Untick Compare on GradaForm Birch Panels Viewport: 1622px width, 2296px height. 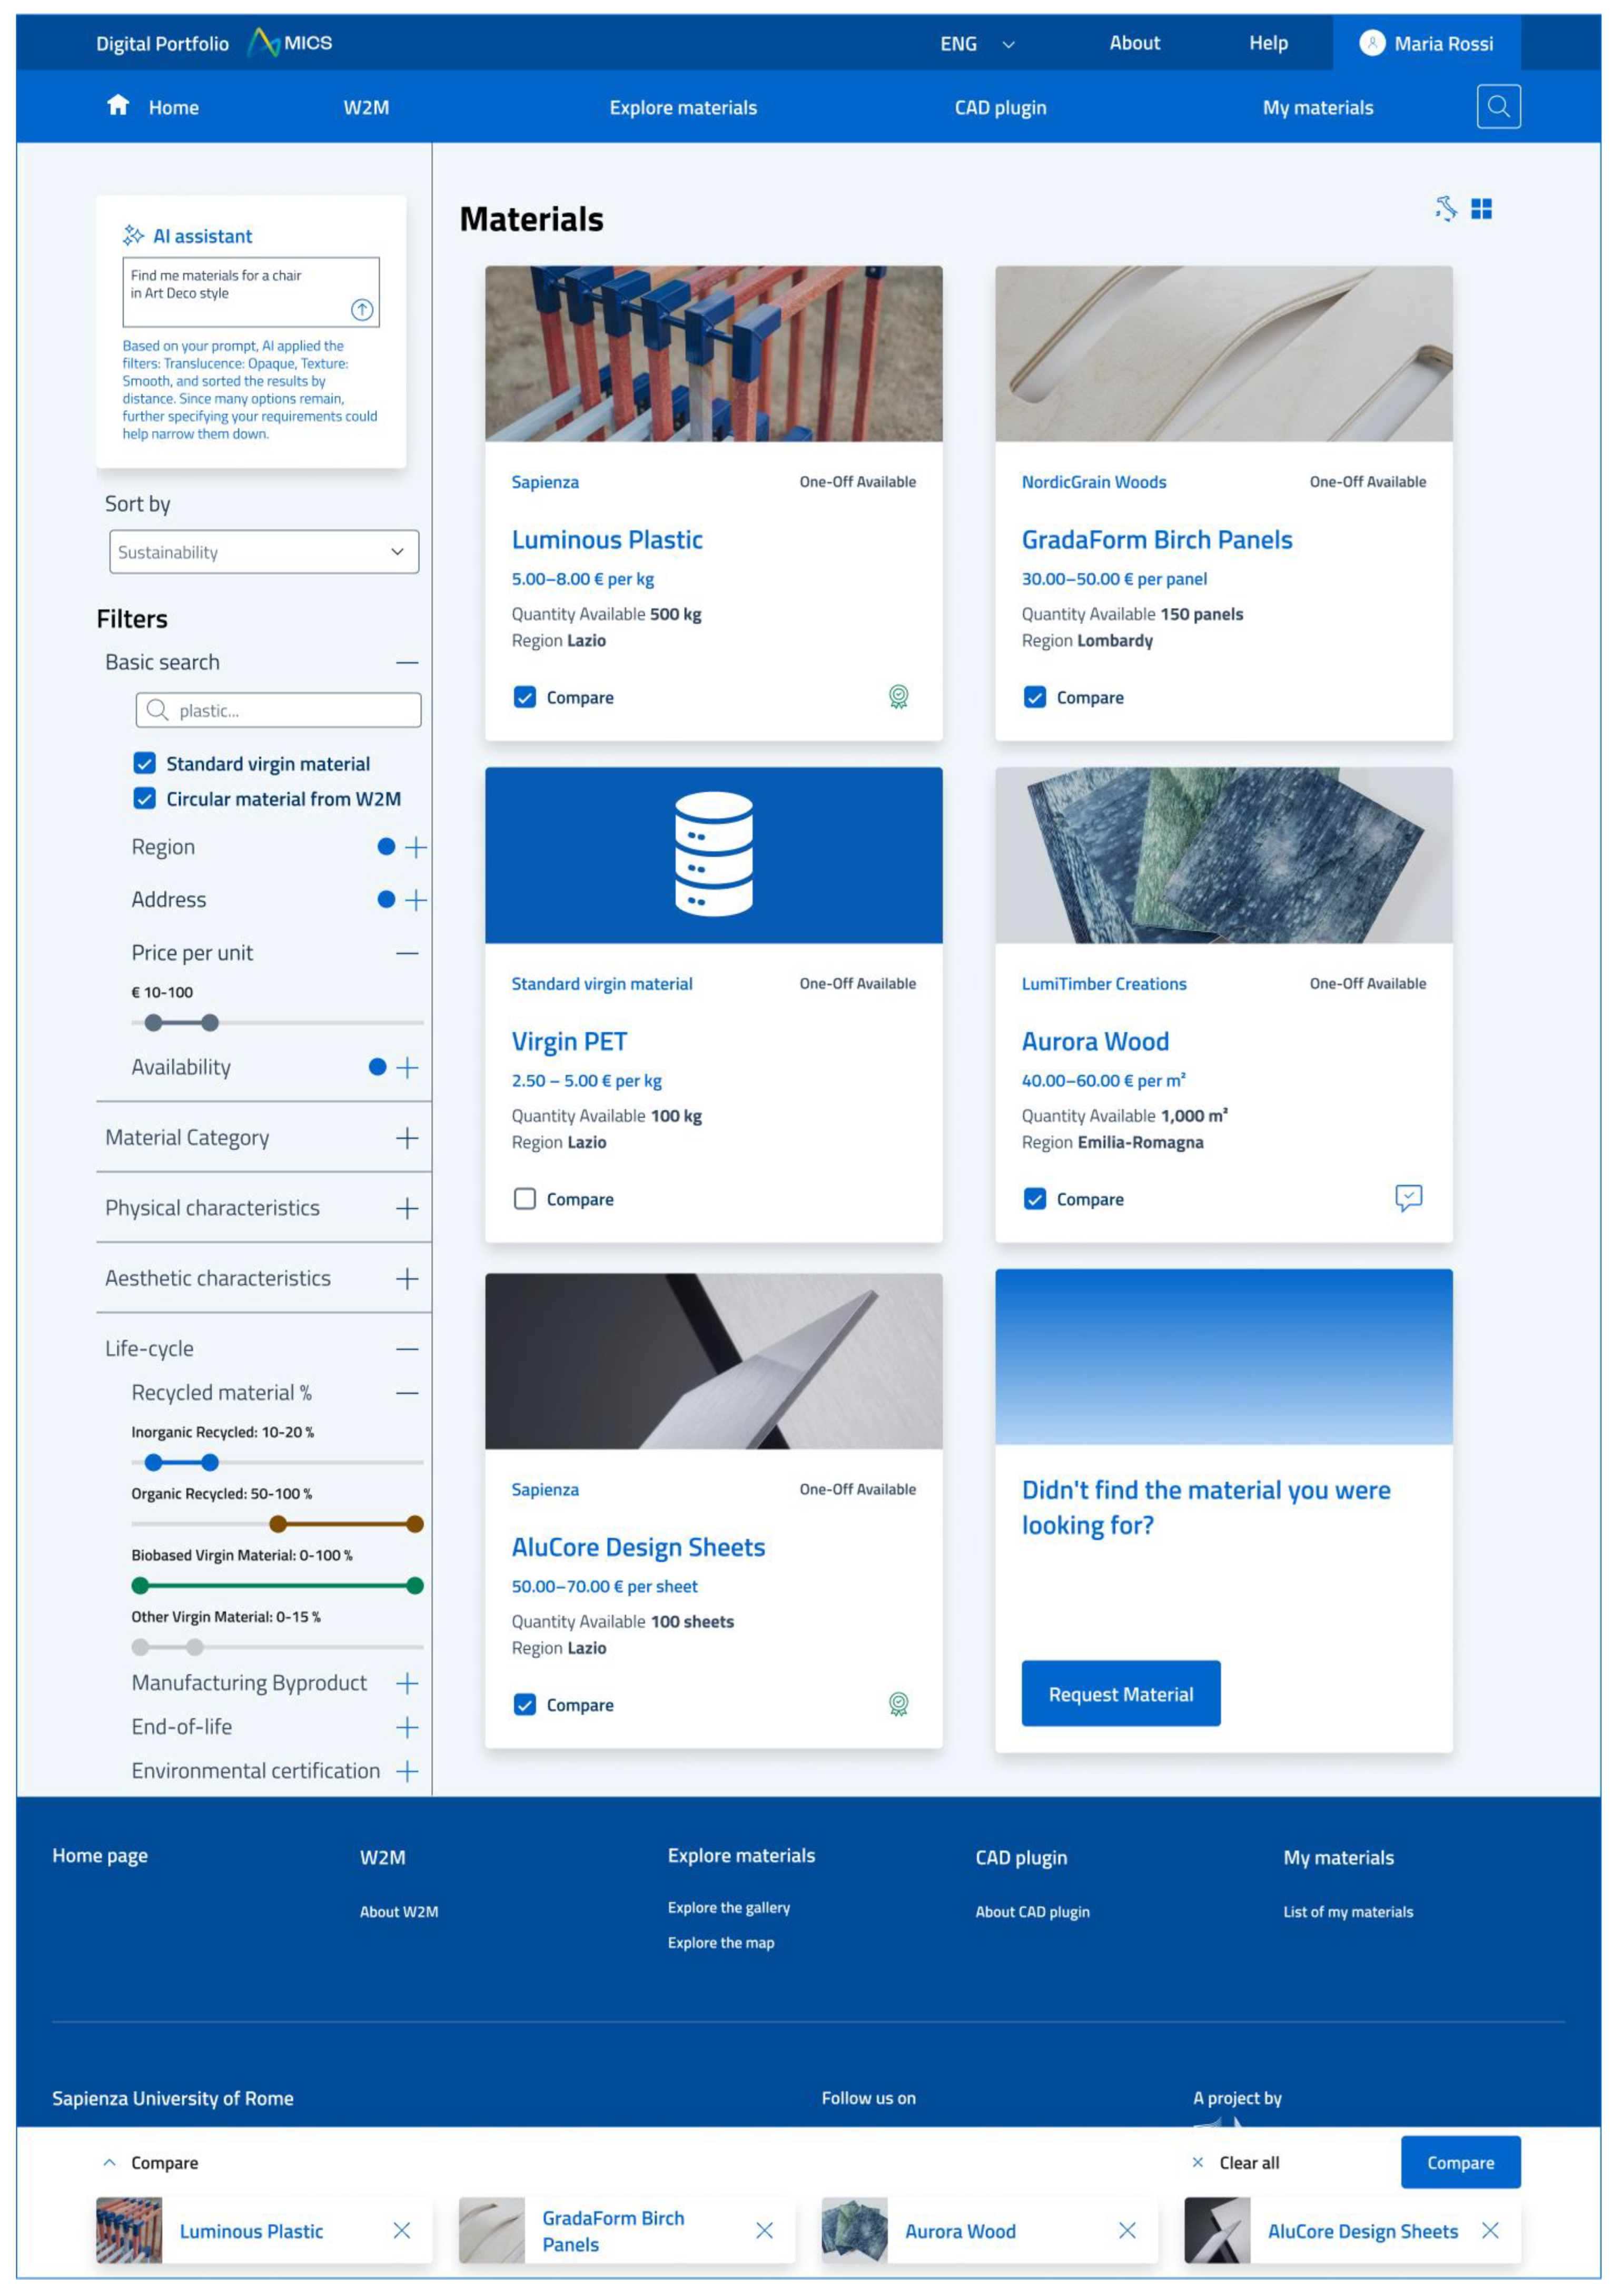point(1034,697)
